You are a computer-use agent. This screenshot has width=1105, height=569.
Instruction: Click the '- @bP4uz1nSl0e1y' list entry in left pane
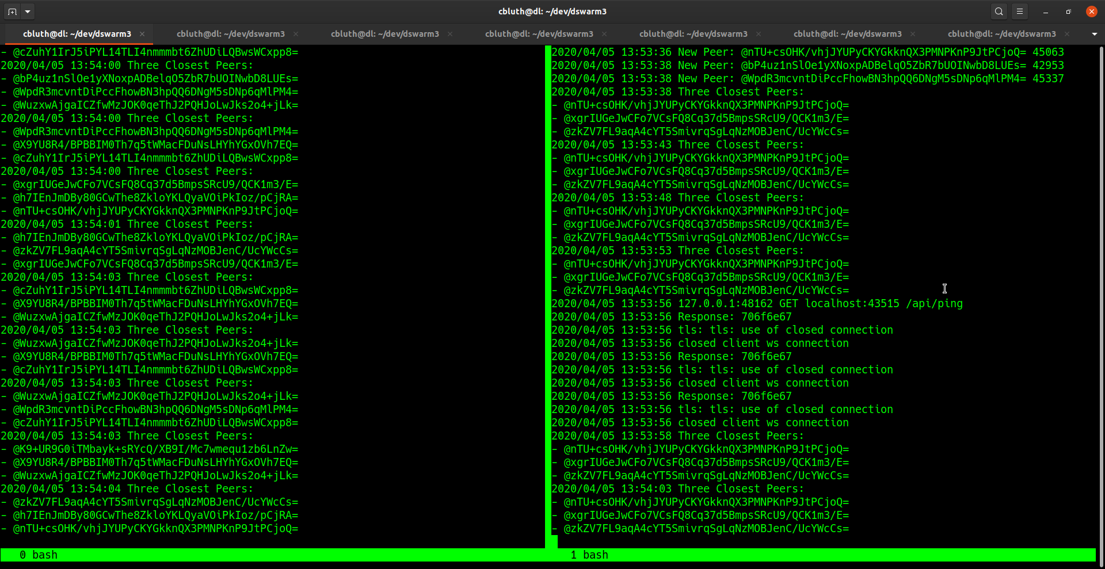[149, 79]
